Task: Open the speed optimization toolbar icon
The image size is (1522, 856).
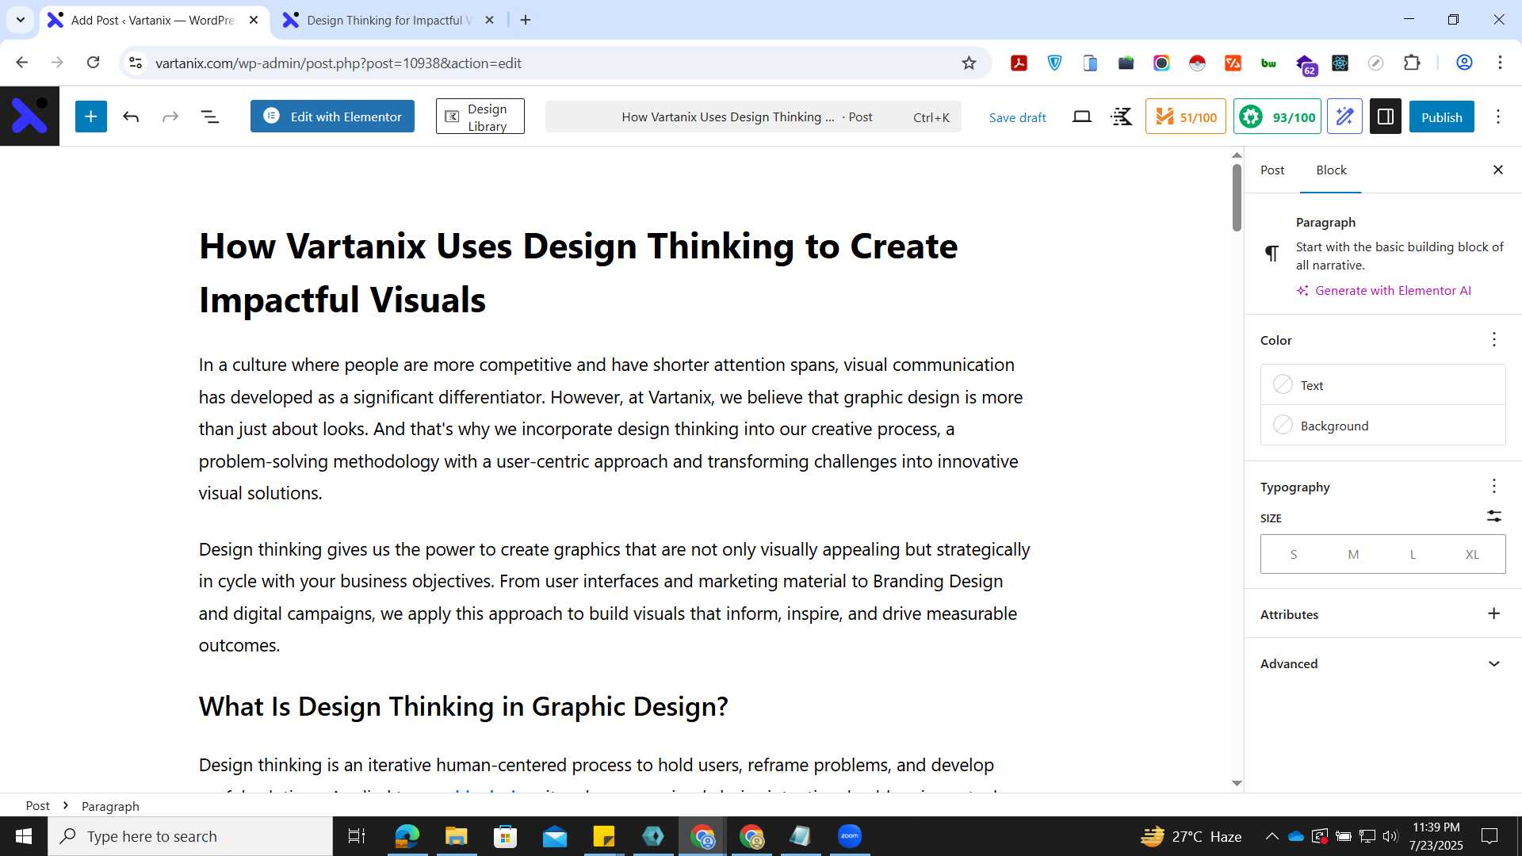Action: coord(1122,117)
